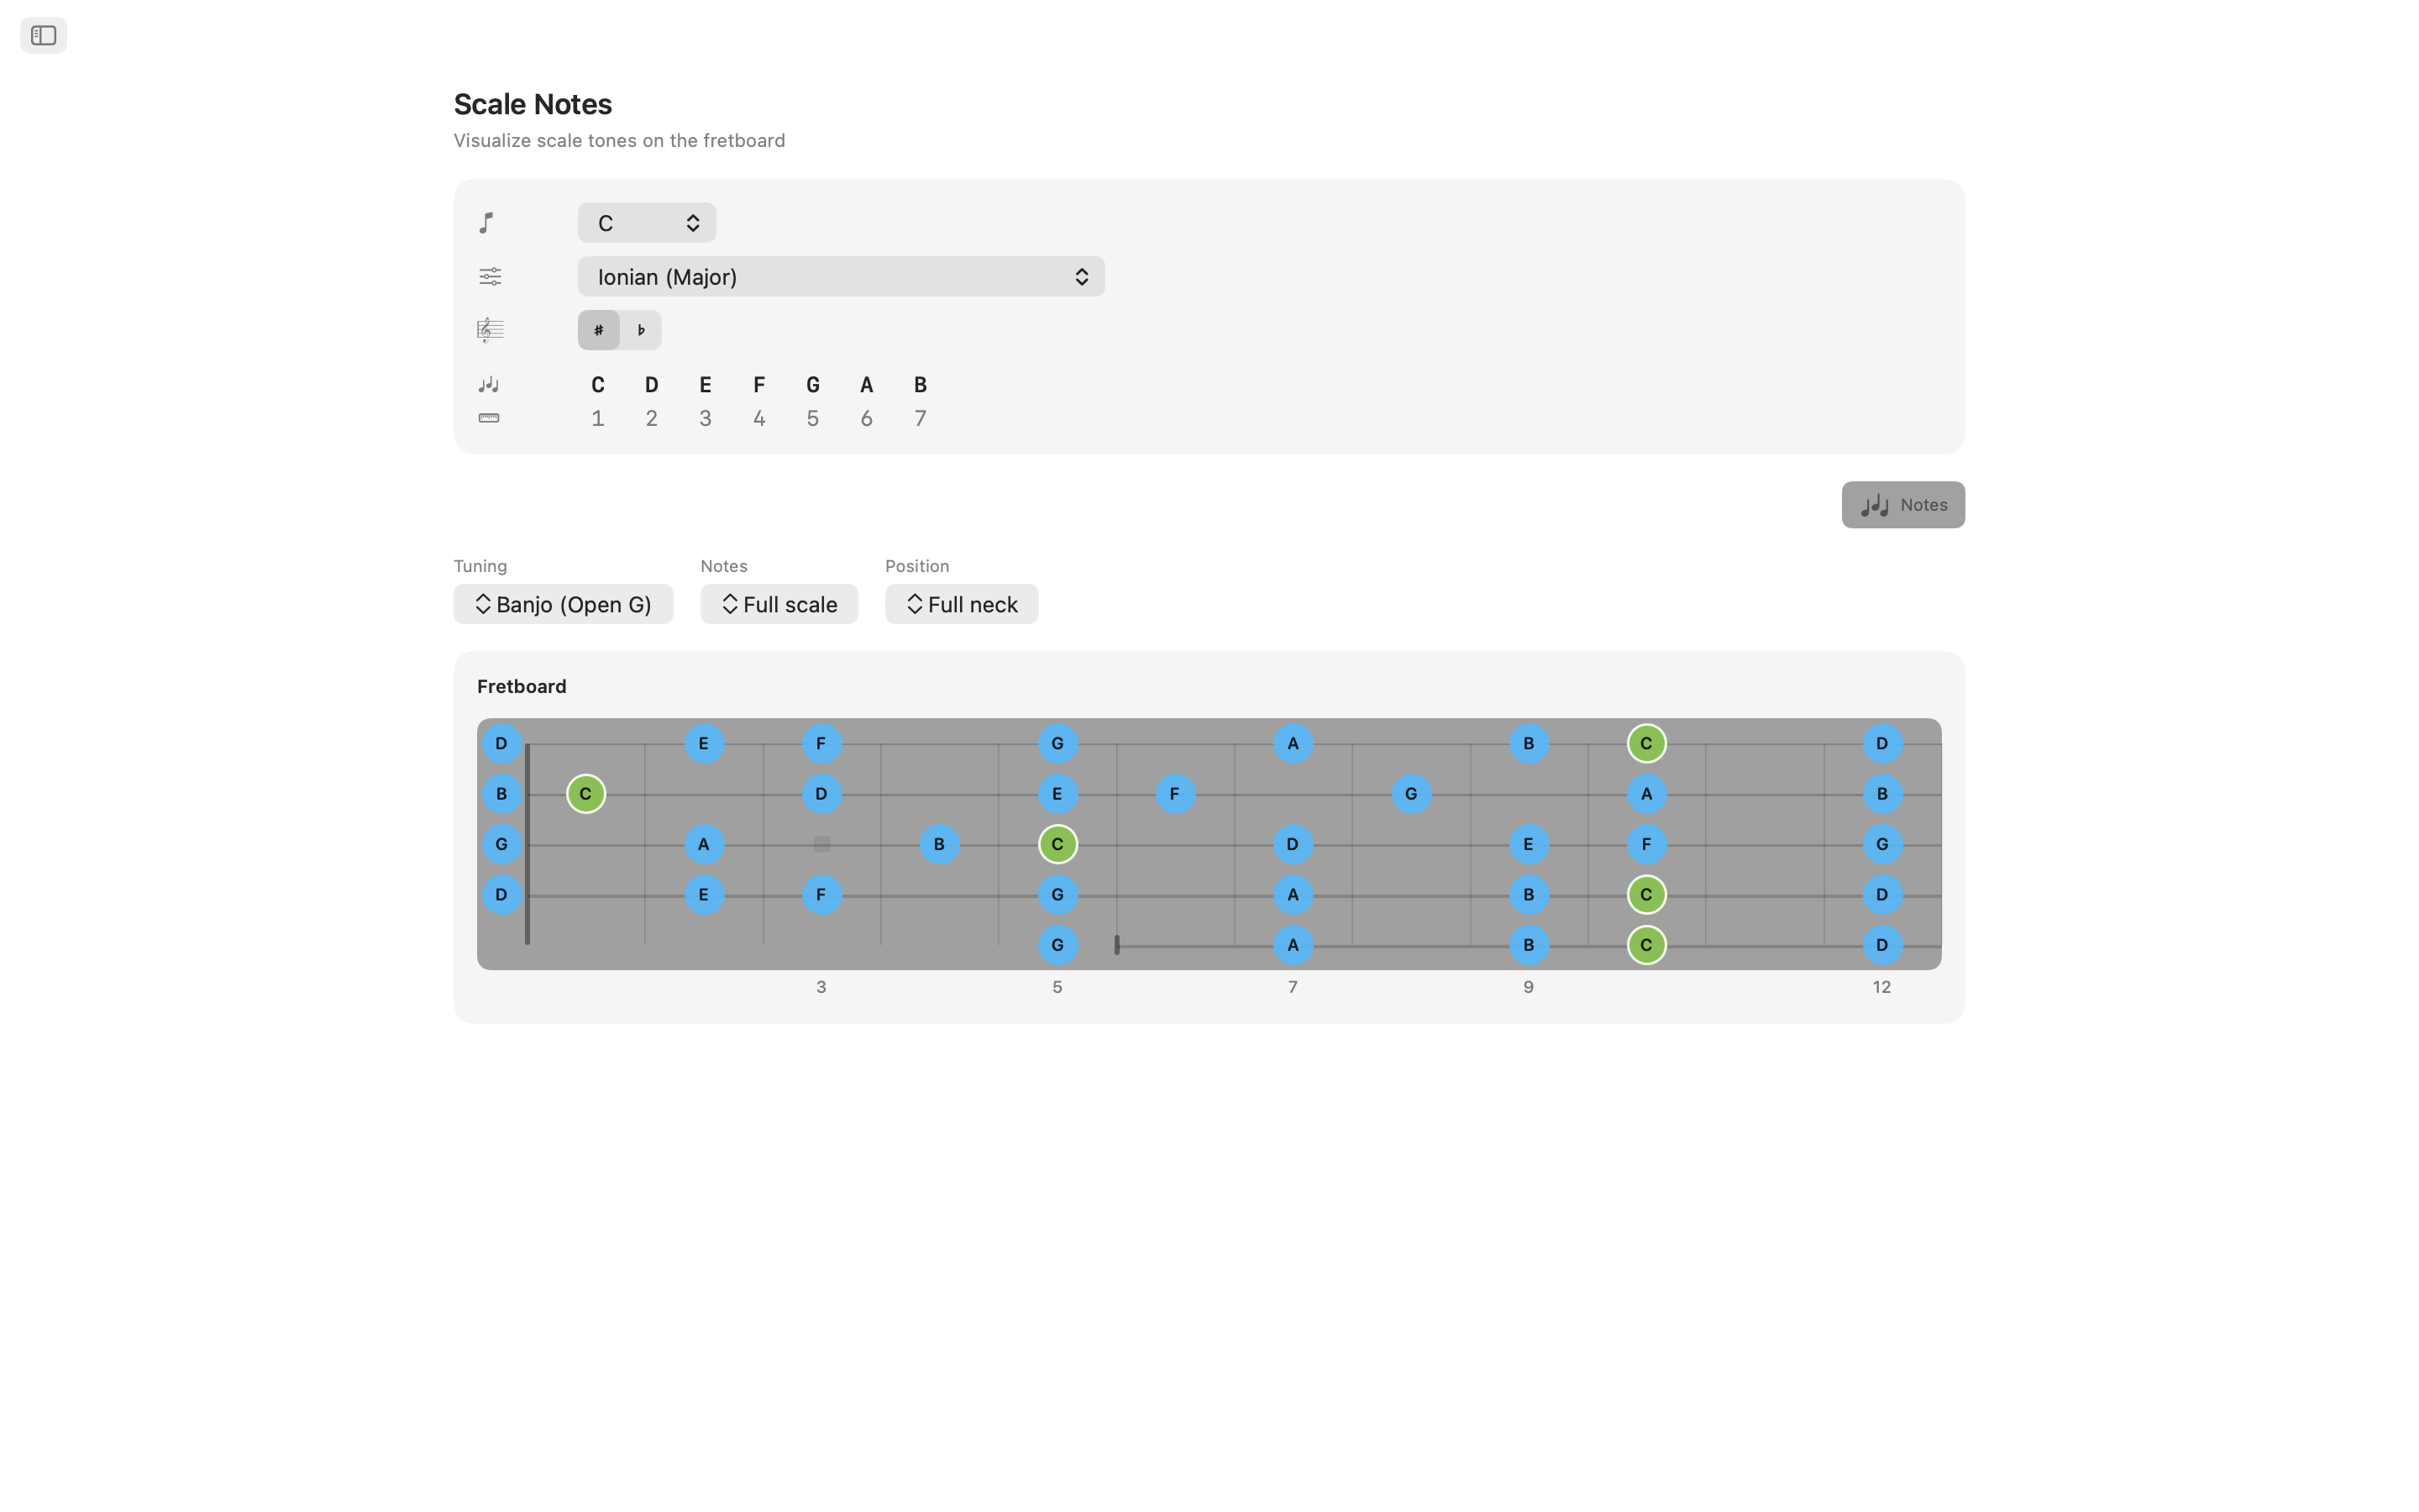Open the Ionian (Major) scale dropdown
The height and width of the screenshot is (1512, 2419).
[841, 277]
